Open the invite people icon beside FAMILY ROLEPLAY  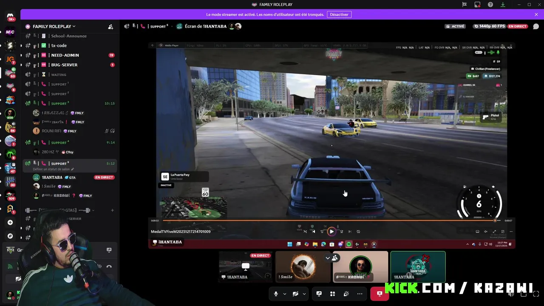point(110,26)
